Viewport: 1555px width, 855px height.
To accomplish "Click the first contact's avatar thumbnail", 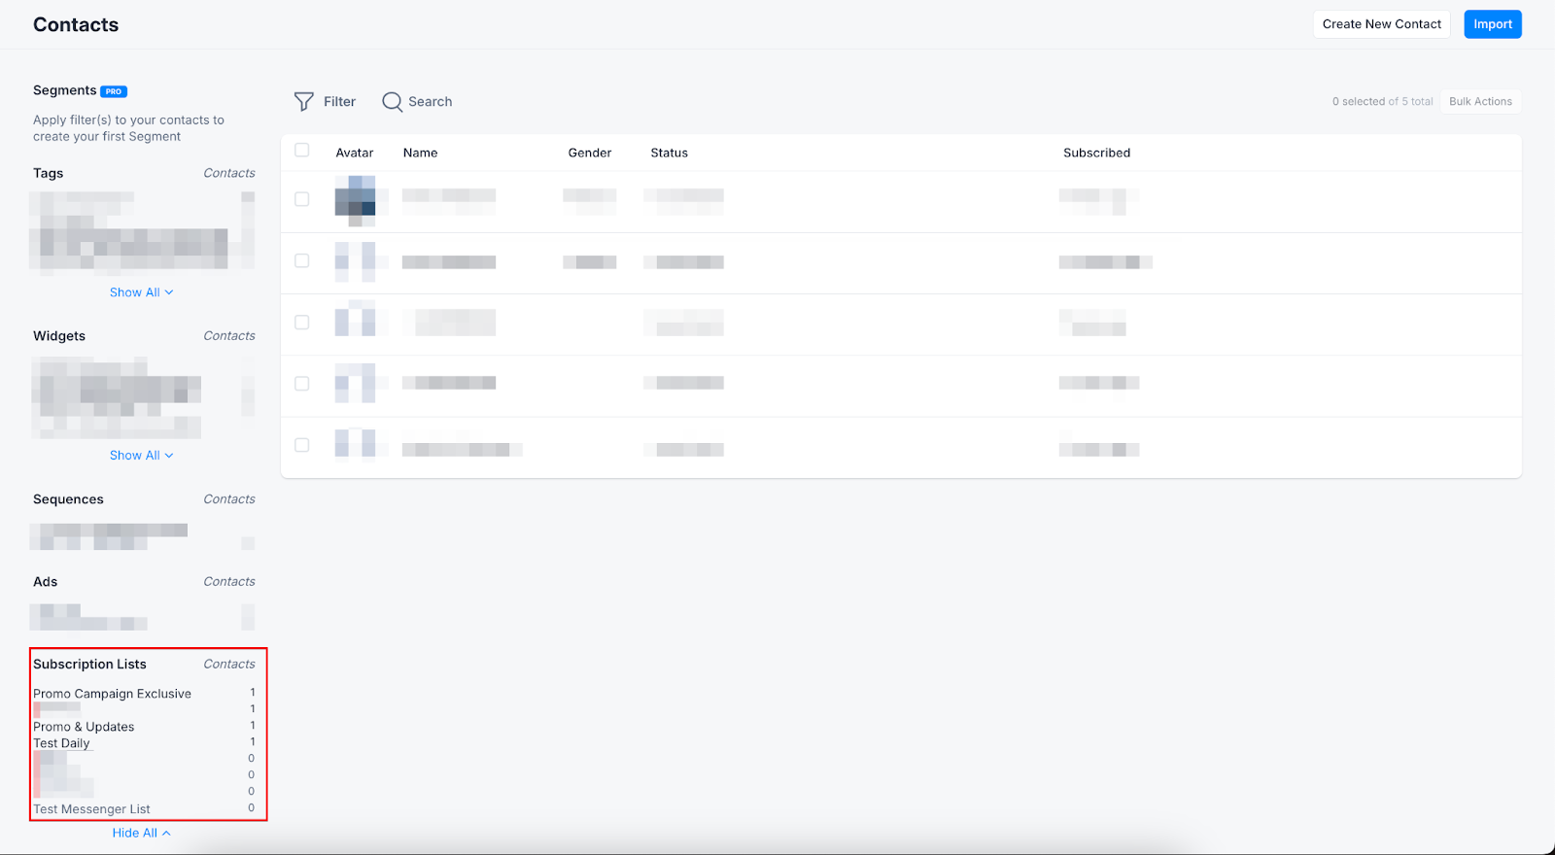I will click(x=355, y=200).
